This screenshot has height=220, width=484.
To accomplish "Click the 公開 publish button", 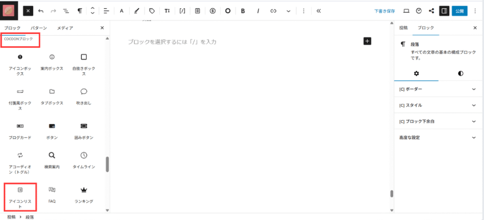I will (459, 11).
